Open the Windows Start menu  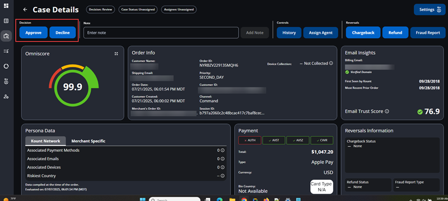[142, 199]
